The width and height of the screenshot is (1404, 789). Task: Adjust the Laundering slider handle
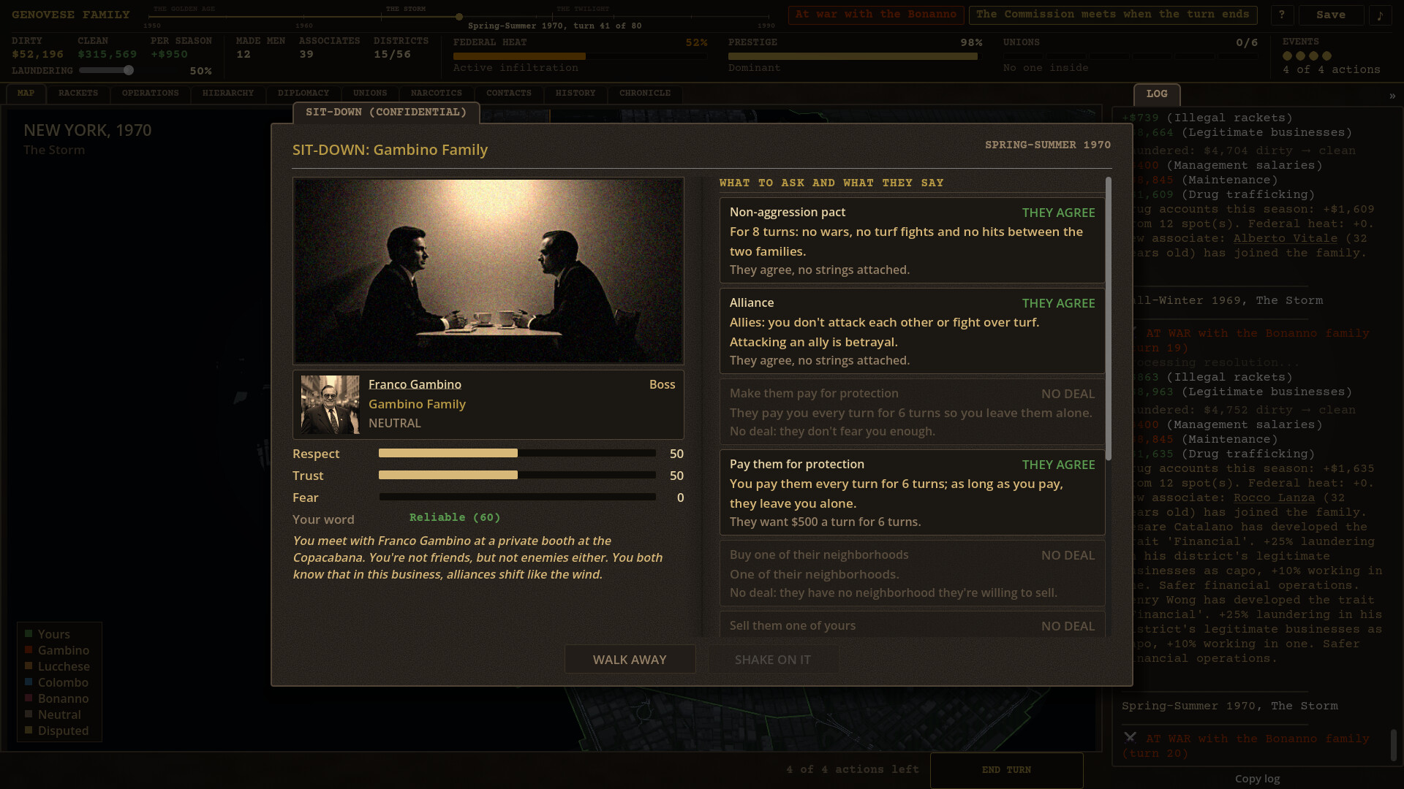coord(129,70)
